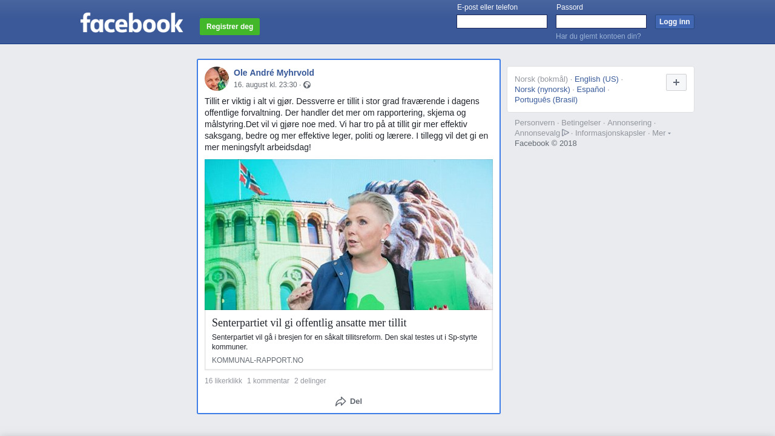The width and height of the screenshot is (775, 436).
Task: Switch language to Español
Action: [x=591, y=90]
